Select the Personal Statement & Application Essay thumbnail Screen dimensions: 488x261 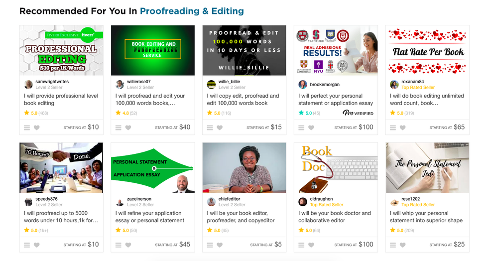(x=153, y=168)
